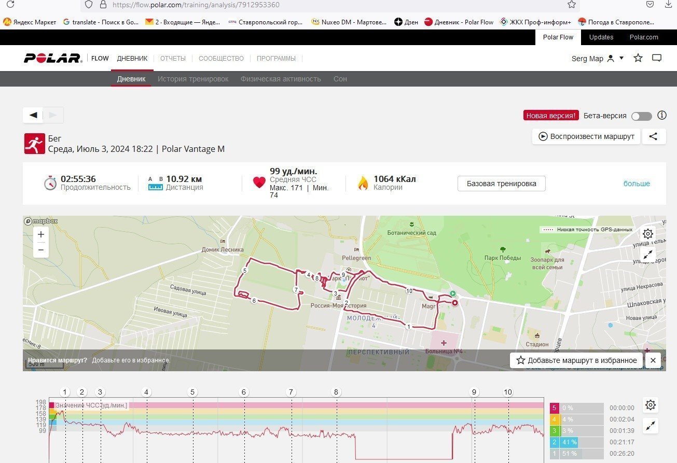Open the ОТЧЕТЫ menu item
Viewport: 677px width, 463px height.
click(173, 59)
